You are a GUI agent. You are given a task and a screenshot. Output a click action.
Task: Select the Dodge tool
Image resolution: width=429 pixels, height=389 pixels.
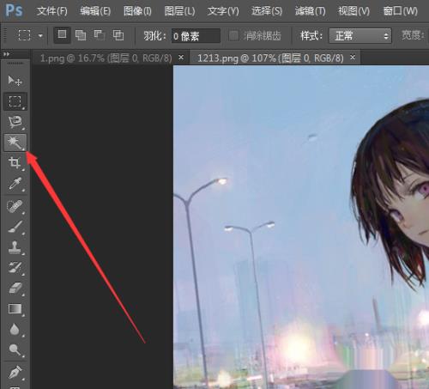(x=15, y=349)
